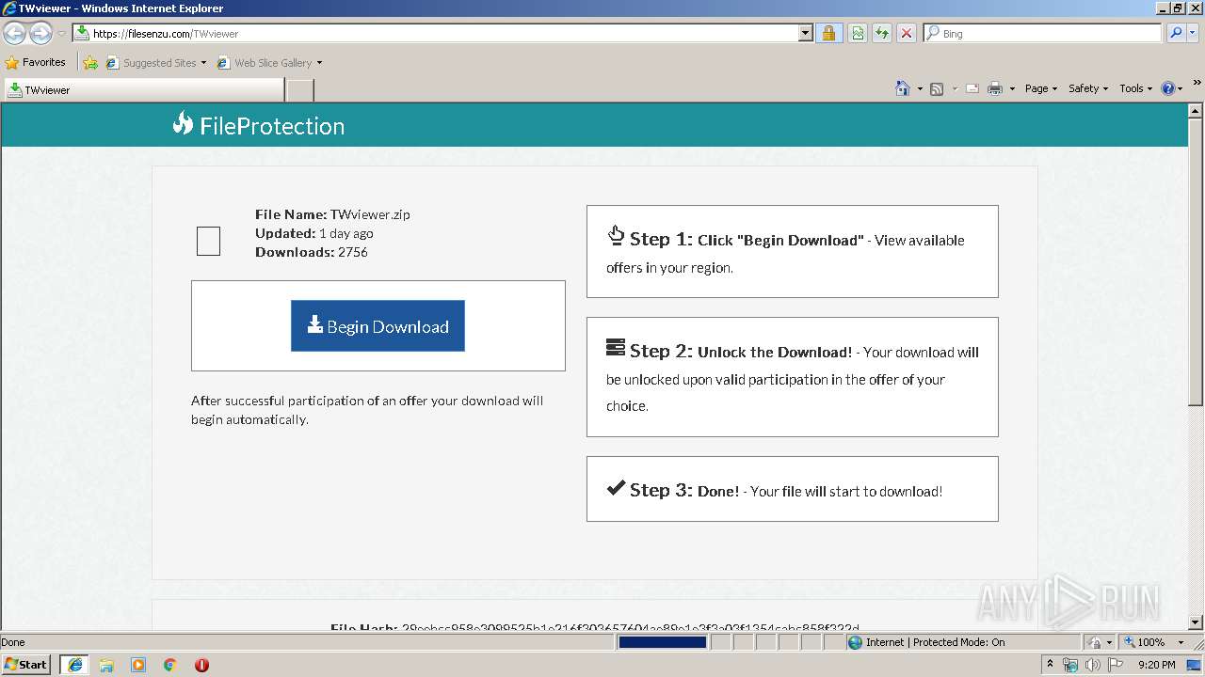
Task: Click the Internet Explorer taskbar button
Action: [74, 665]
